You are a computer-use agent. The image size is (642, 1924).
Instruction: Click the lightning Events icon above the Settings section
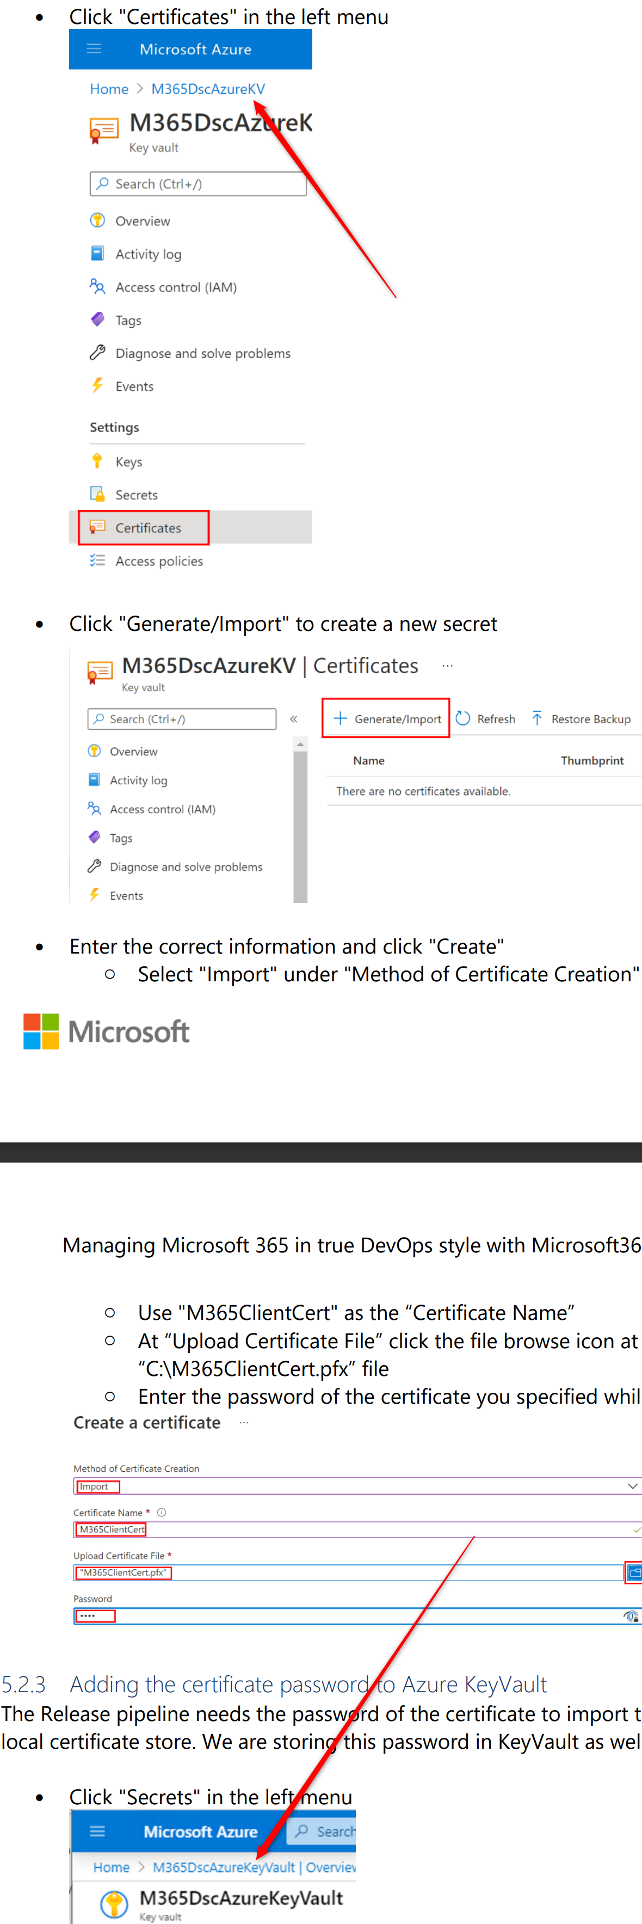[97, 385]
